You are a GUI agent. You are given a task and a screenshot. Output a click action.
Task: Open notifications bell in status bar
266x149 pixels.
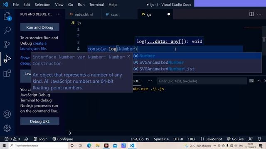point(259,139)
